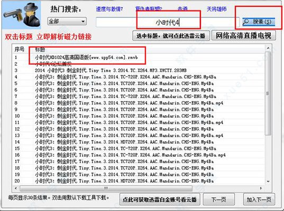Select result row number 8 ending .mp4

139,103
